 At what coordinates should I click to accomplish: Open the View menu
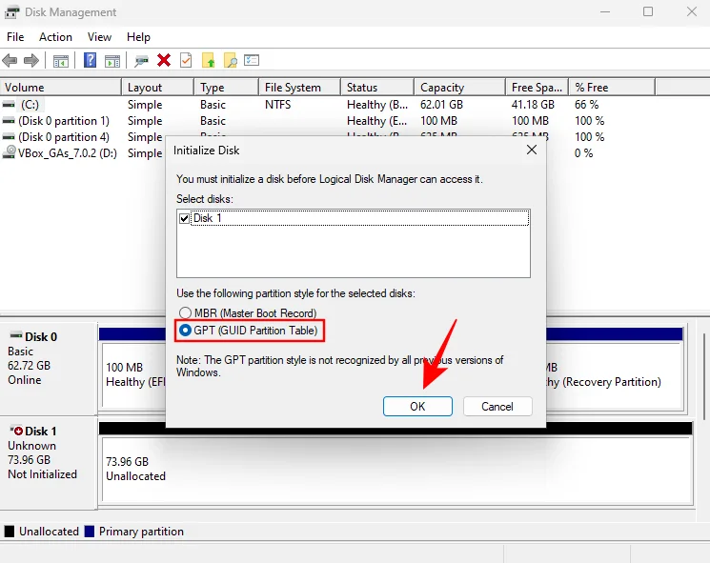99,37
